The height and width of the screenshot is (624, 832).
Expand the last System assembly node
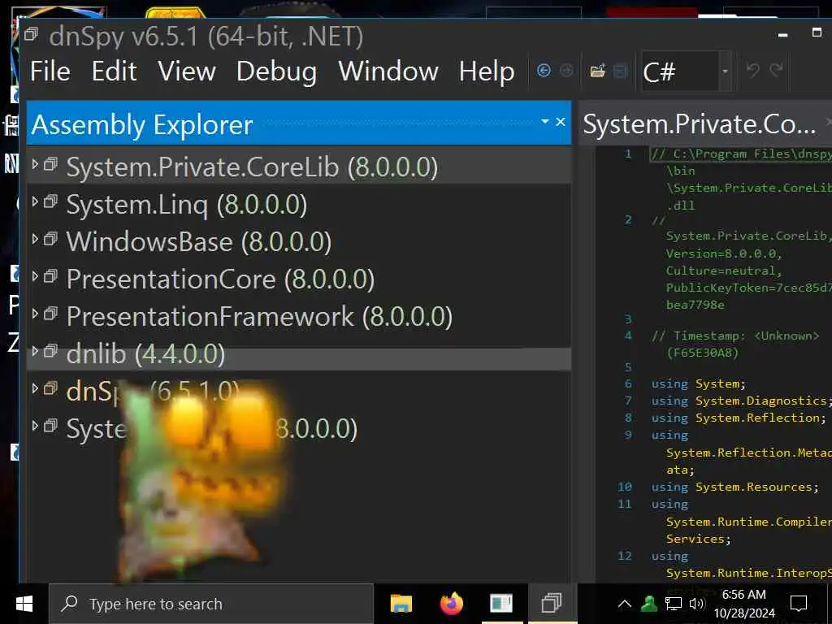[35, 426]
